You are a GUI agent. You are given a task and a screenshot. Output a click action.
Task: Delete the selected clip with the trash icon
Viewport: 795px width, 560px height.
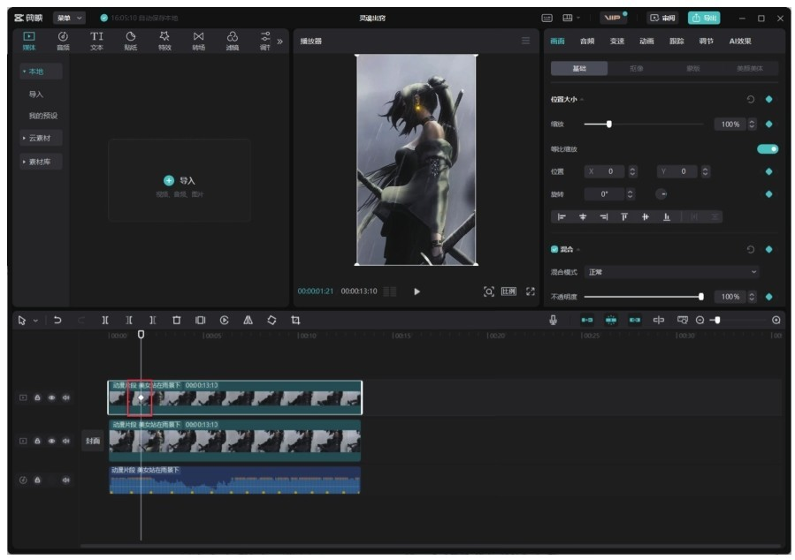coord(177,320)
